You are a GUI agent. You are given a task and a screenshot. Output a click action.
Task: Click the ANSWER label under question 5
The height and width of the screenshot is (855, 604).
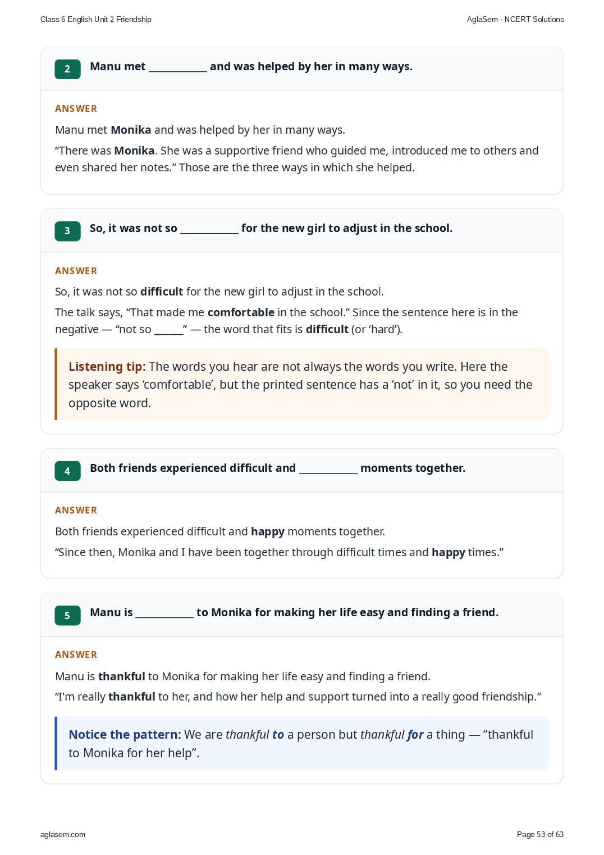tap(76, 654)
